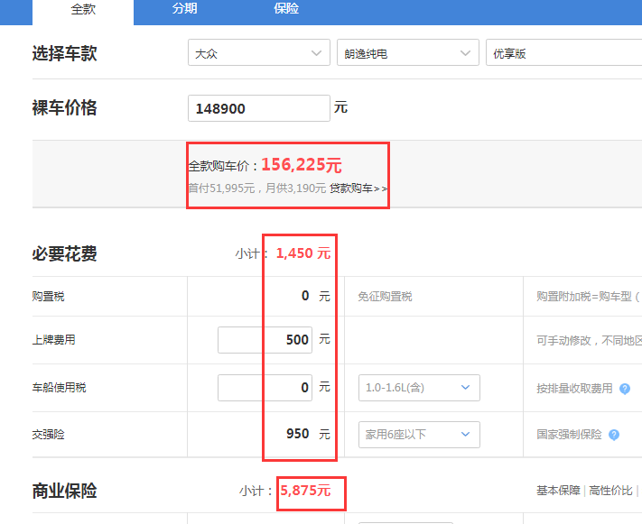Click the 交强险 row label
Image resolution: width=642 pixels, height=524 pixels.
click(49, 435)
